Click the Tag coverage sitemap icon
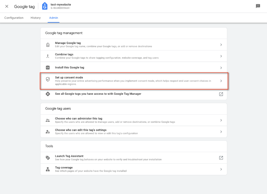 [48, 169]
